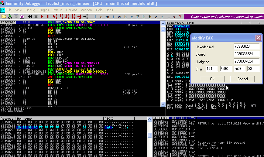Click the red question mark help icon
The image size is (264, 157).
click(x=180, y=17)
